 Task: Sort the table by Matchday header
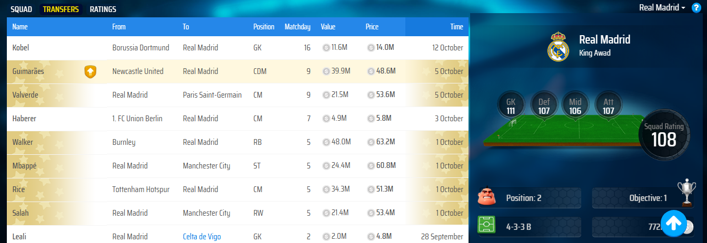[297, 27]
